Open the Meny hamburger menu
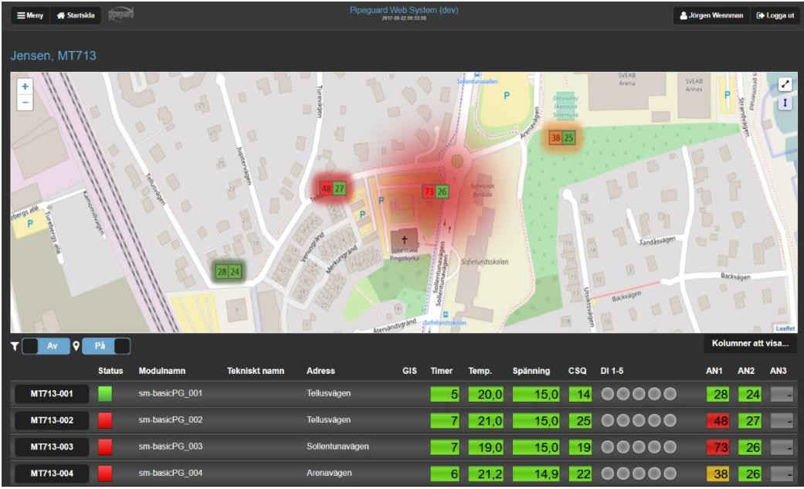Image resolution: width=804 pixels, height=489 pixels. pos(30,15)
